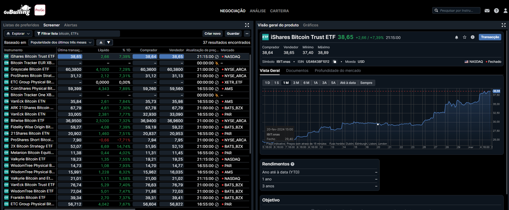The width and height of the screenshot is (509, 210).
Task: Open the product info icon
Action: (x=472, y=37)
